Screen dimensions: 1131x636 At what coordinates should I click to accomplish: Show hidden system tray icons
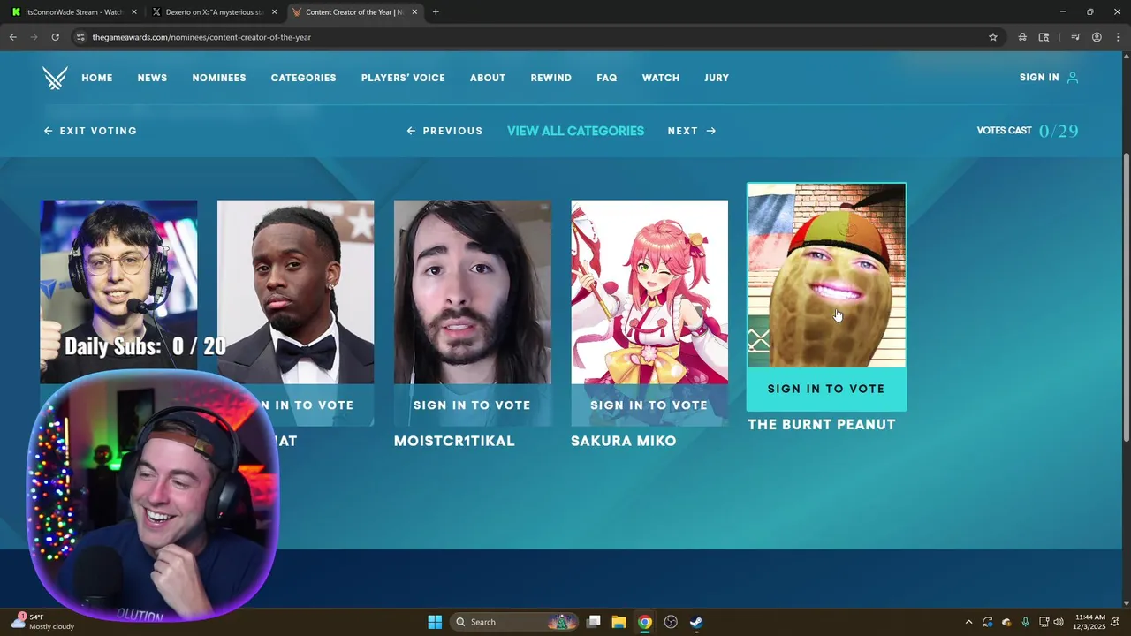click(x=968, y=622)
